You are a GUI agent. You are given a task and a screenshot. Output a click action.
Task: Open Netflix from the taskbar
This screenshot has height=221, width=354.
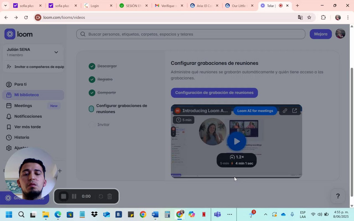coord(204,214)
